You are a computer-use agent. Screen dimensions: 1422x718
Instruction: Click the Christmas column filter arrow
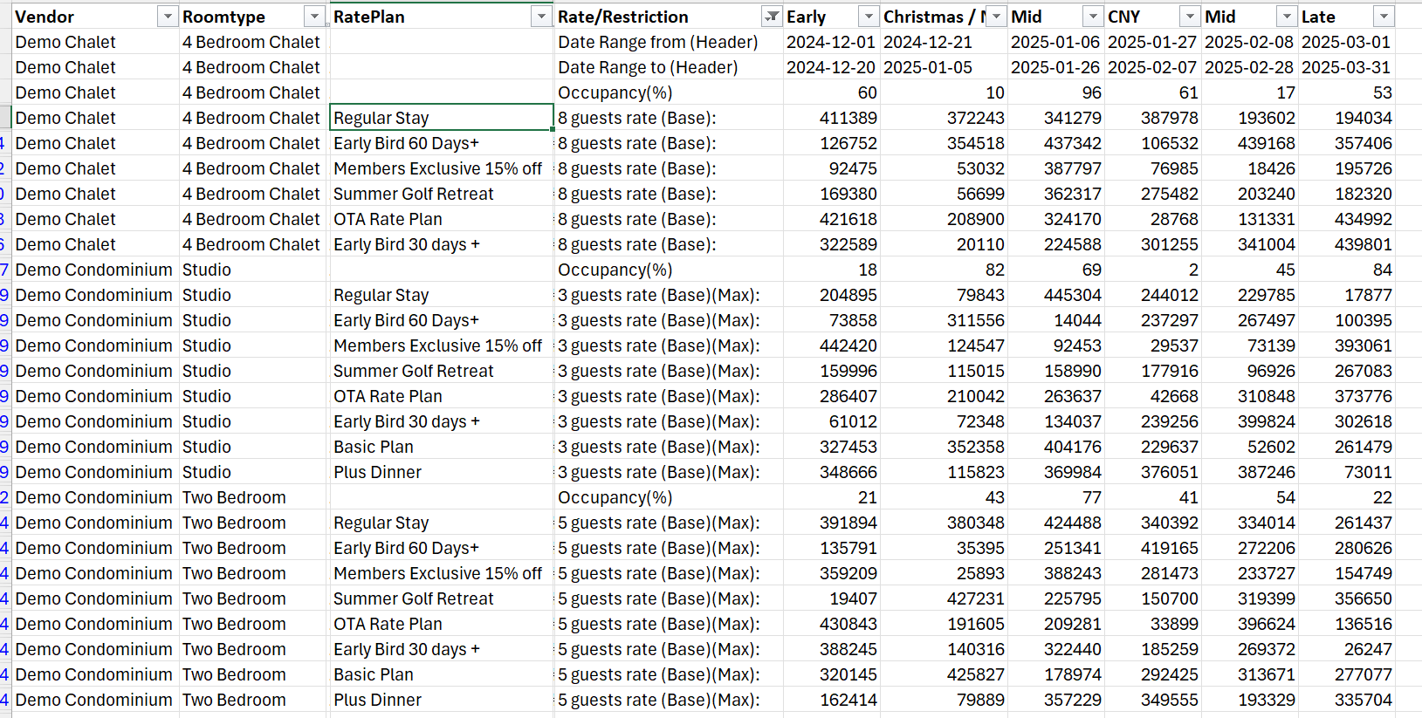click(996, 17)
